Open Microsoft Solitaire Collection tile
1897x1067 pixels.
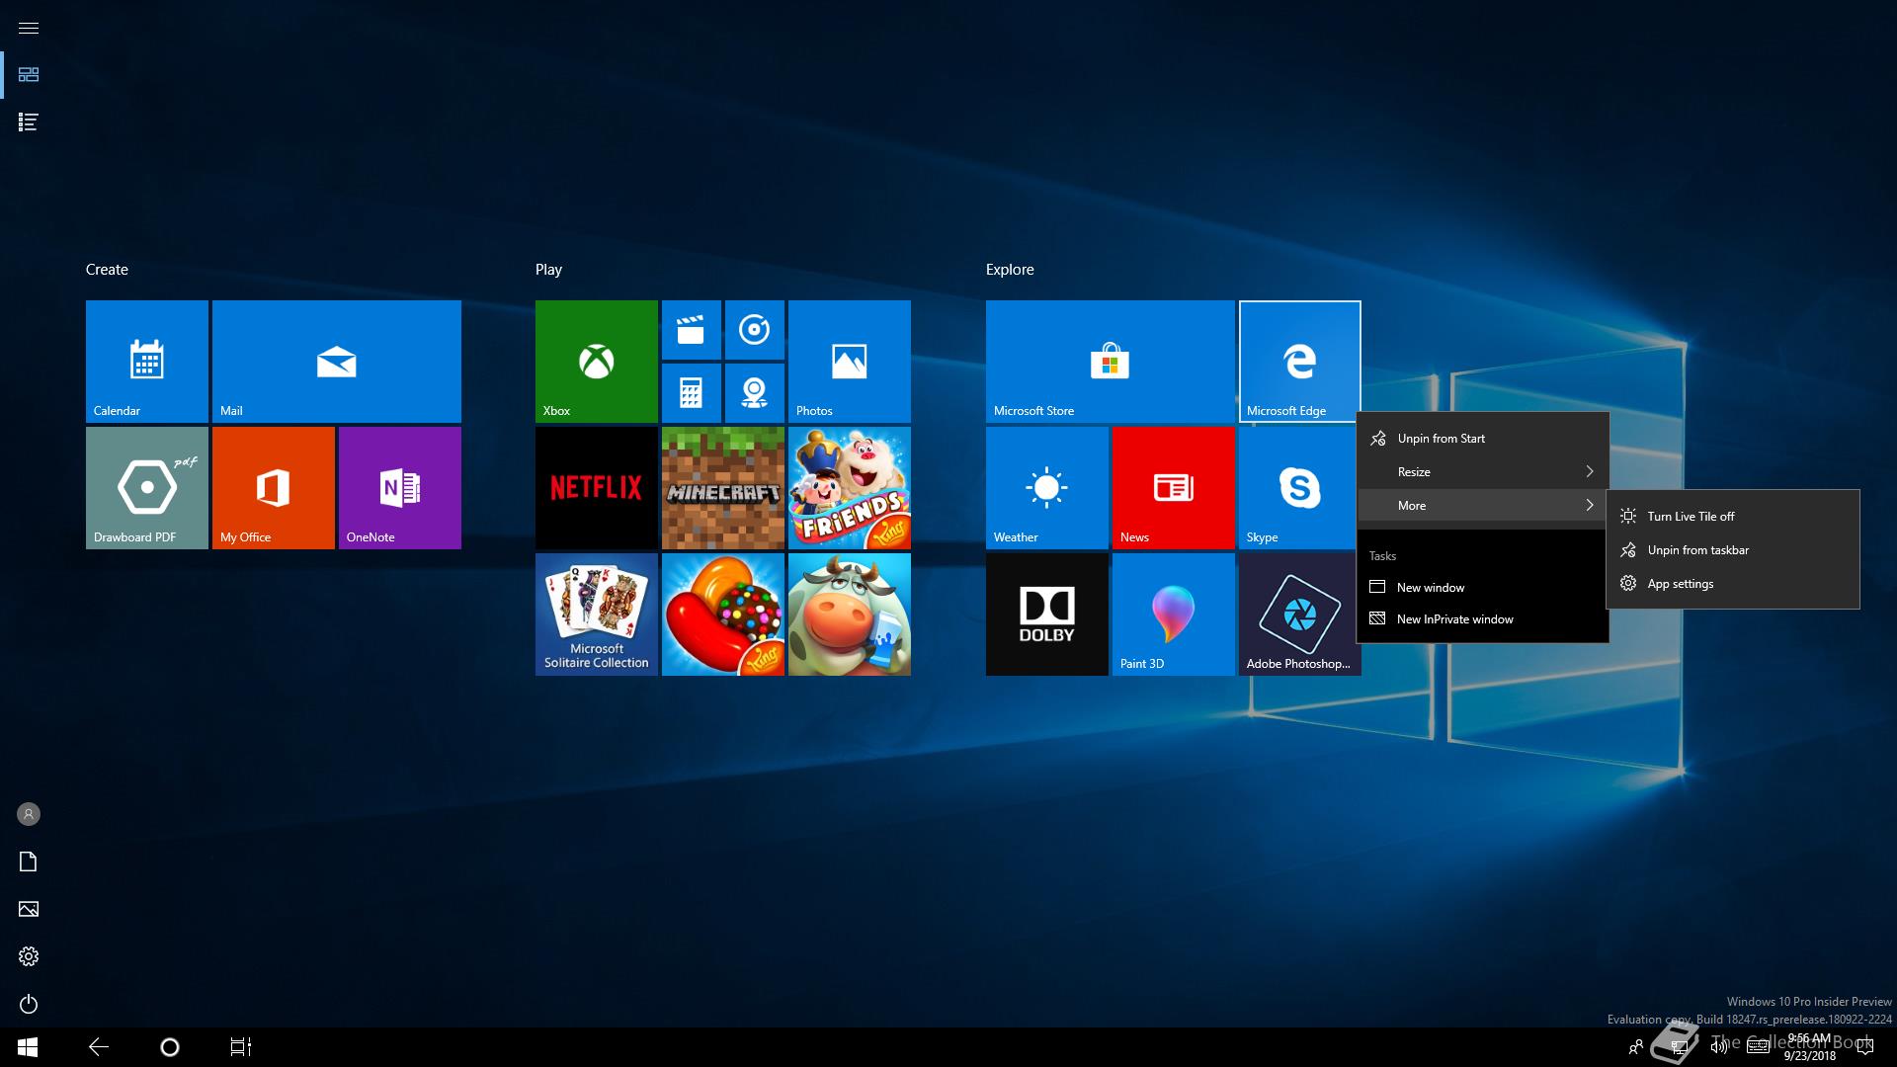coord(597,615)
